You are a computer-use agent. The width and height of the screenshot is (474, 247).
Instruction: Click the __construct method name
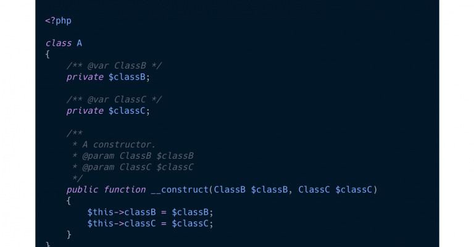[x=180, y=190]
